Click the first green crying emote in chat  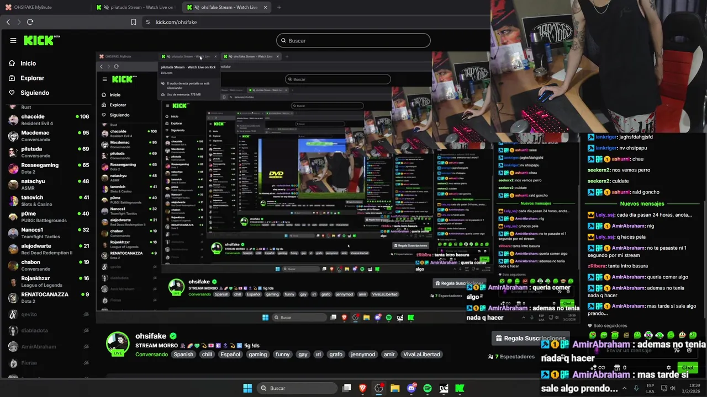(593, 335)
